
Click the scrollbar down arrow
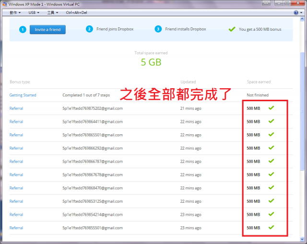[x=302, y=239]
